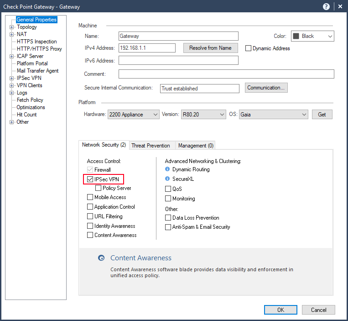Expand the IPSec VPN tree node
The height and width of the screenshot is (321, 348).
tap(12, 79)
